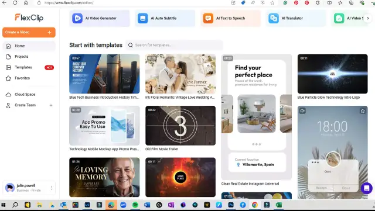Viewport: 375px width, 211px height.
Task: Favorite the 18:00 phone template with star
Action: point(363,110)
